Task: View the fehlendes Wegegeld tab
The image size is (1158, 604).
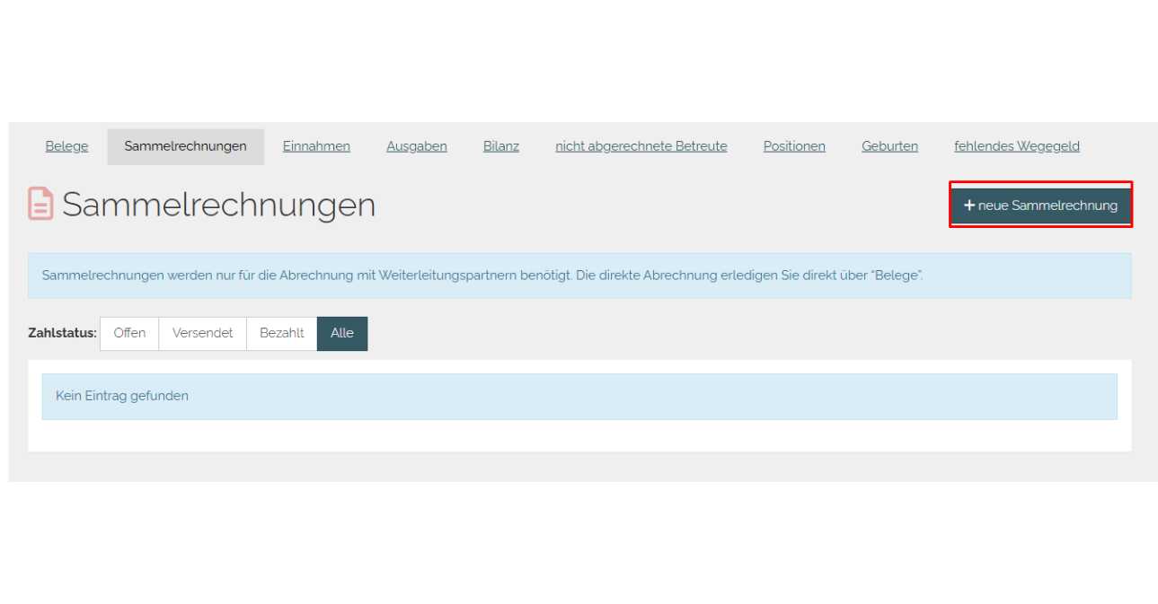Action: click(1016, 146)
